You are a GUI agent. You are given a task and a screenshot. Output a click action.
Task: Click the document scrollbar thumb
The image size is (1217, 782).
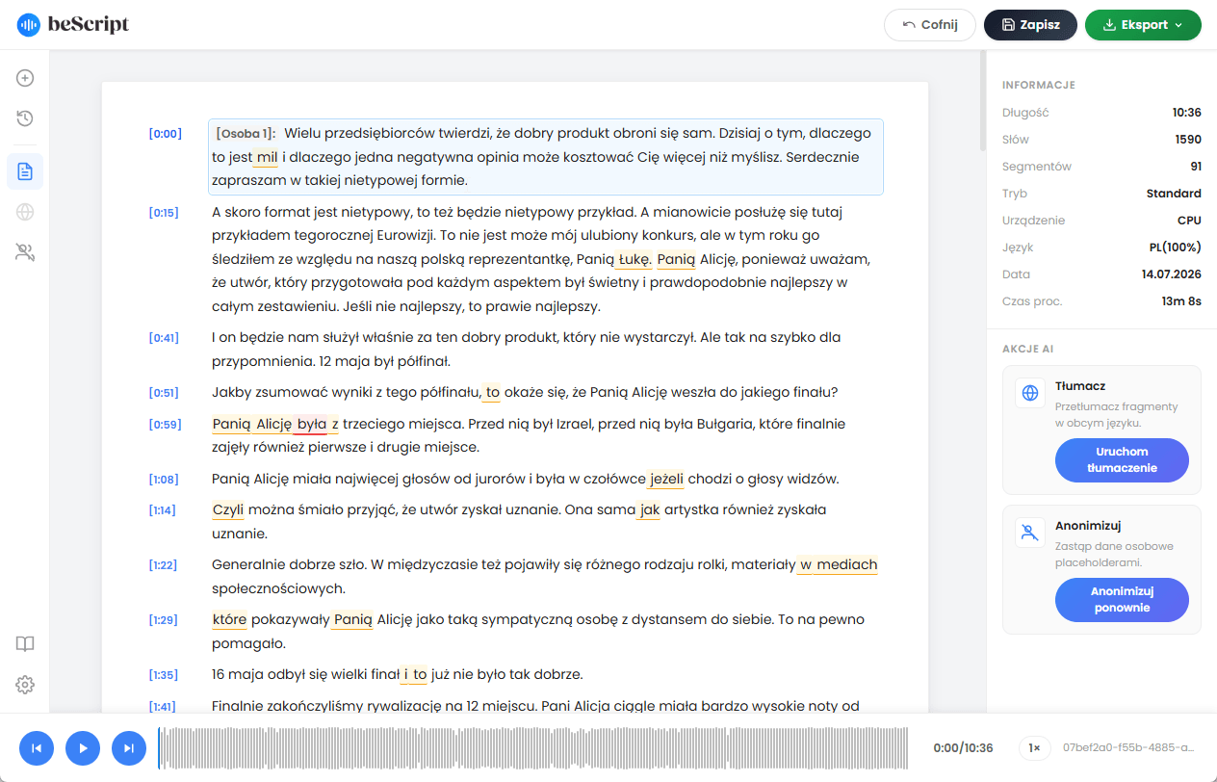(x=982, y=101)
